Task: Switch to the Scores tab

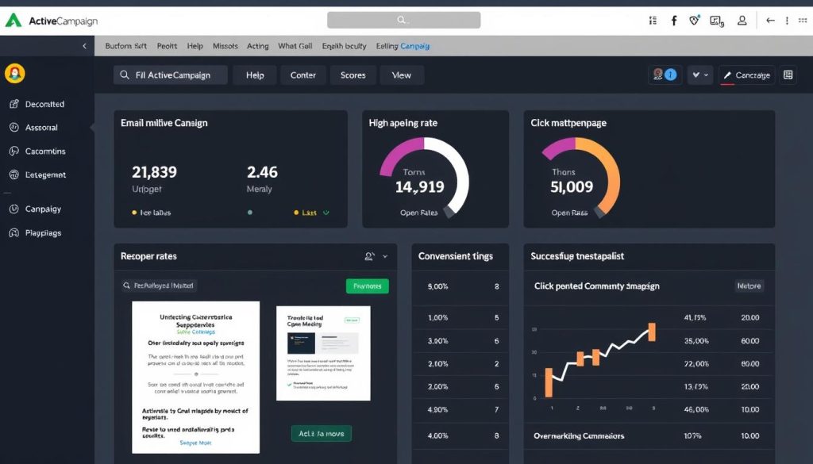Action: [x=353, y=75]
